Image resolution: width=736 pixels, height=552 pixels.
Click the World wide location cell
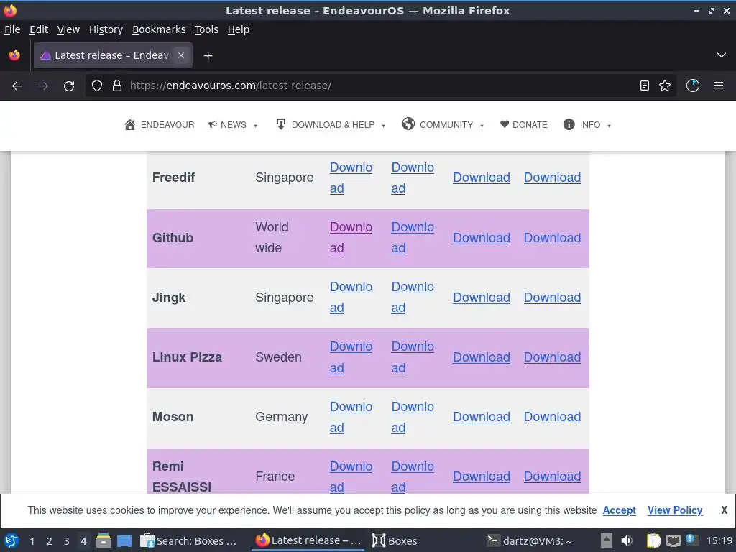(272, 237)
